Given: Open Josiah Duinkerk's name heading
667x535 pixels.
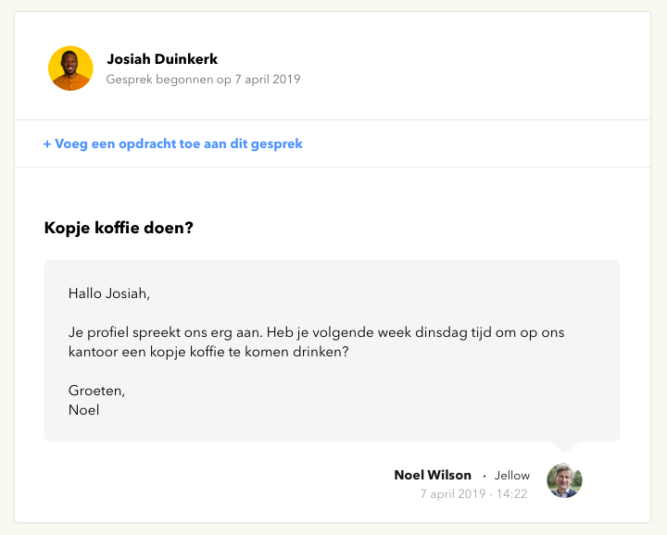Looking at the screenshot, I should (162, 58).
